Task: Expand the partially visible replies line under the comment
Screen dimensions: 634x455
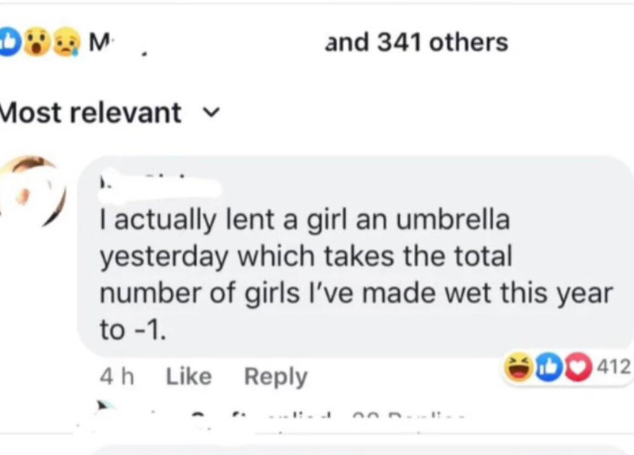Action: click(x=330, y=416)
